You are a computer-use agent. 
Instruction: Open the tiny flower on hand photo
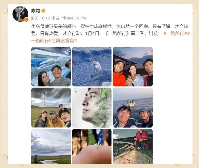click(x=92, y=146)
